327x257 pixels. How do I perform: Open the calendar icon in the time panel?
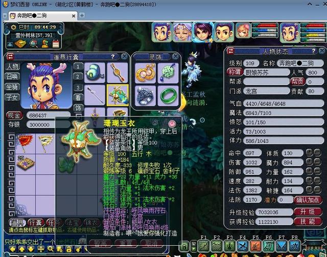[56, 44]
